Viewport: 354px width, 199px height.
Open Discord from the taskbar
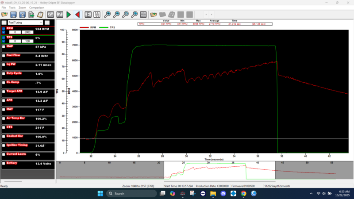tap(223, 194)
